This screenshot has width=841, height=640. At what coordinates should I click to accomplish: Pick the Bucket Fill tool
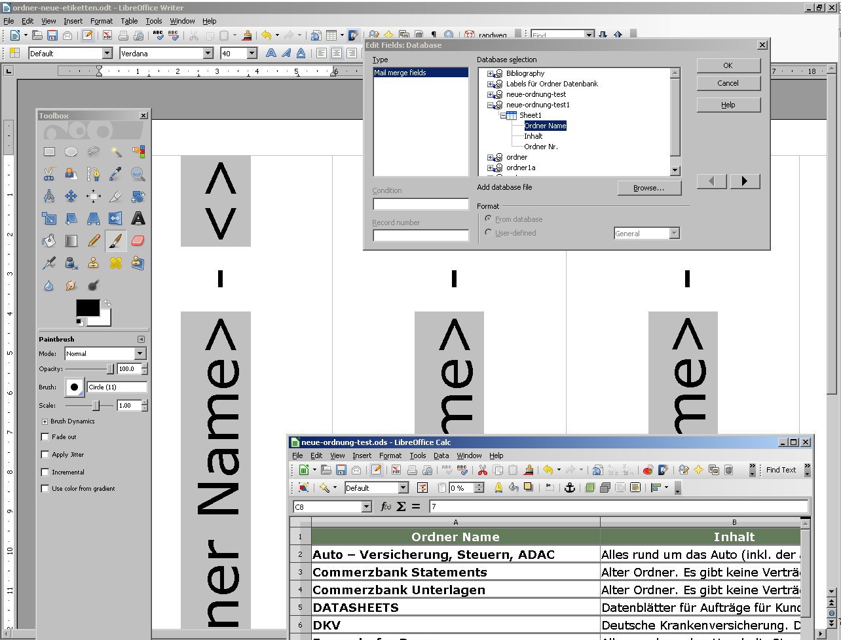pos(49,241)
